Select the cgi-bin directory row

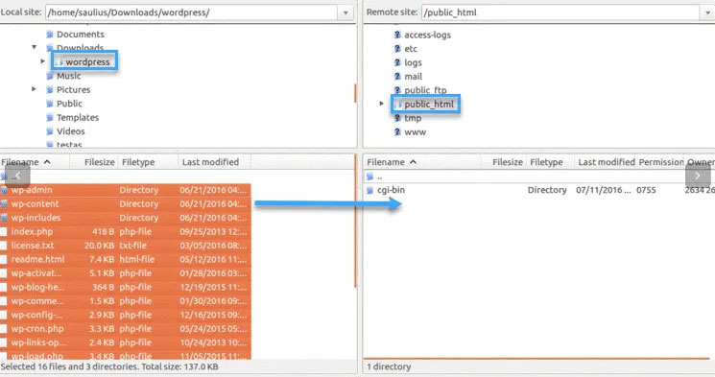tap(539, 190)
